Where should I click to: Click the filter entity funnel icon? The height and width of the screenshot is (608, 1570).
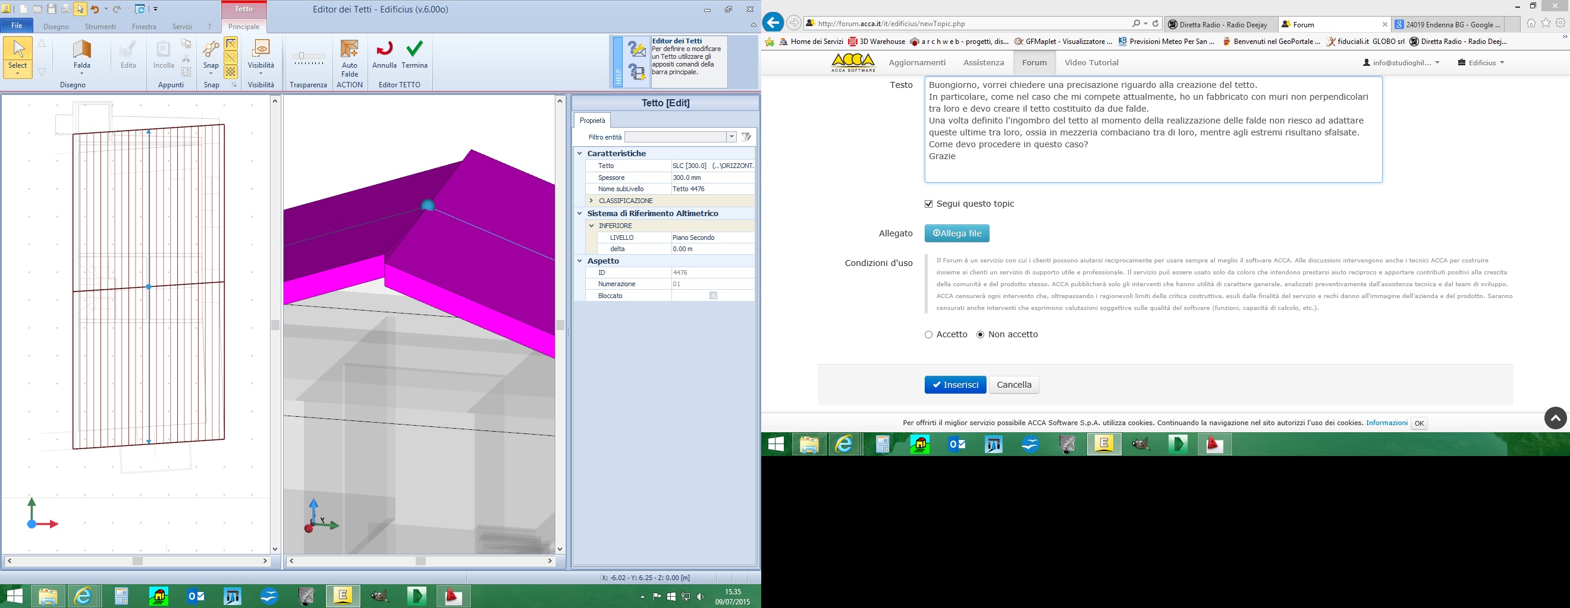tap(746, 137)
